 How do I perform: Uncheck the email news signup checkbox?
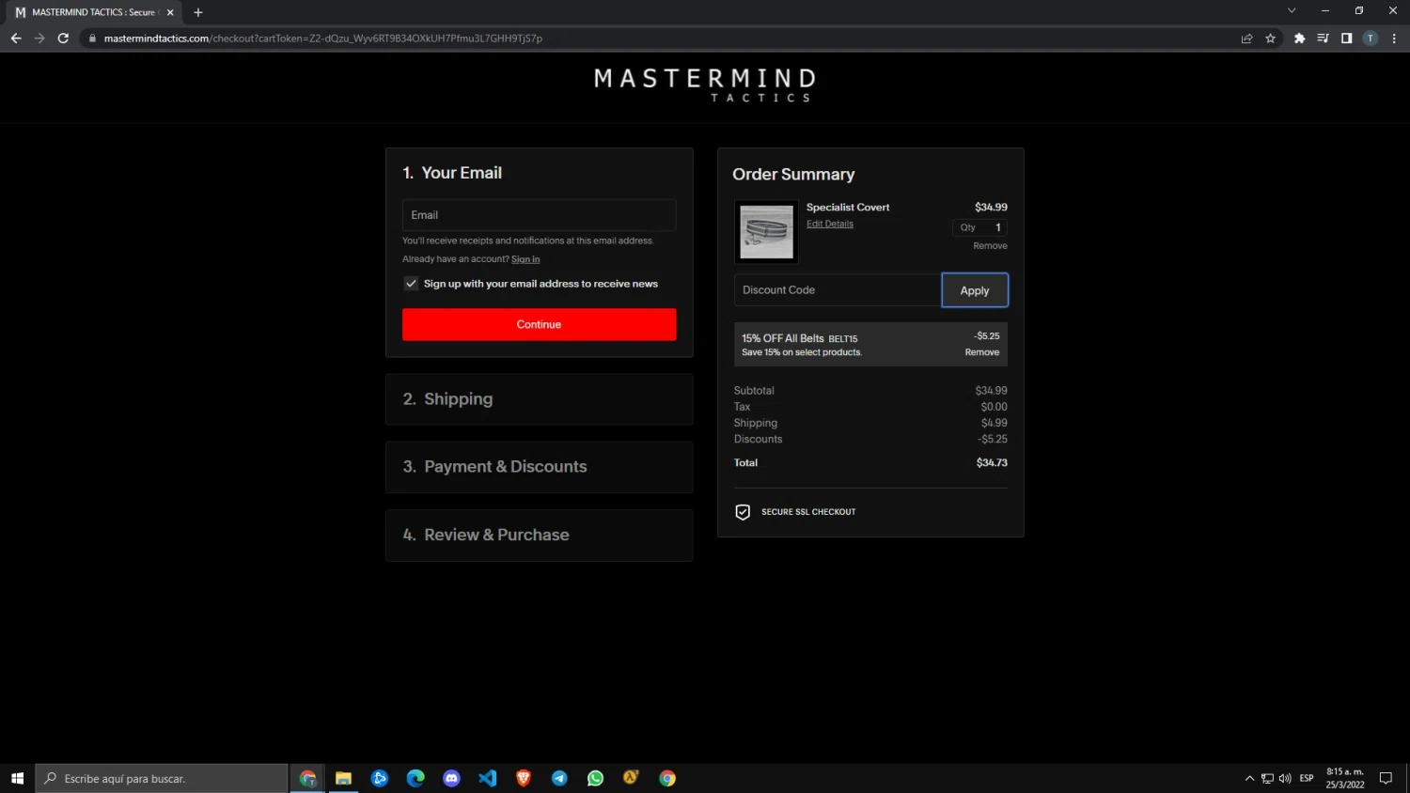[x=411, y=284]
